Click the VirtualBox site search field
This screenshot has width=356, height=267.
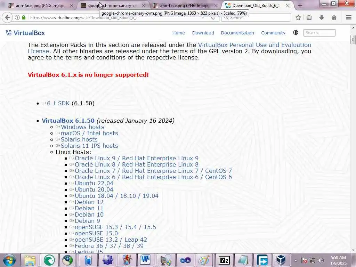319,33
